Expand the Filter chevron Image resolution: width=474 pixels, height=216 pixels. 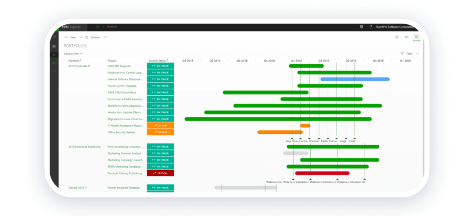(x=417, y=54)
